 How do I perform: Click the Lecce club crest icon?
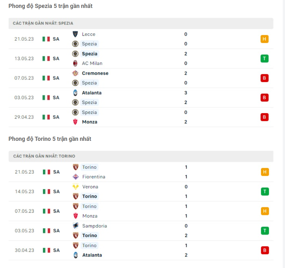click(x=75, y=34)
